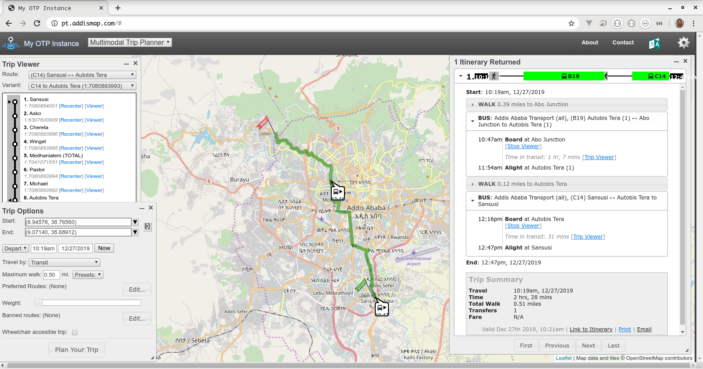703x369 pixels.
Task: Click the My OTP Instance logo
Action: (11, 43)
